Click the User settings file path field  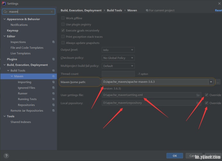[151, 95]
